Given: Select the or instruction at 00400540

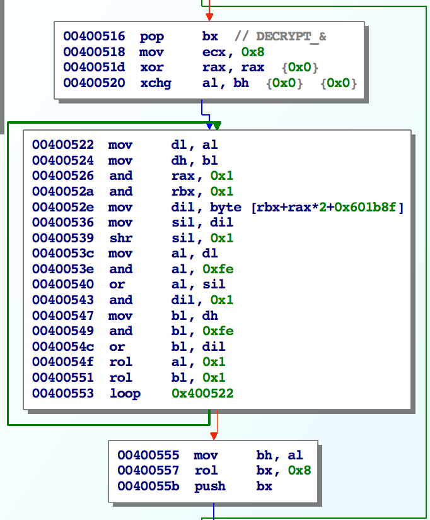Looking at the screenshot, I should click(117, 285).
